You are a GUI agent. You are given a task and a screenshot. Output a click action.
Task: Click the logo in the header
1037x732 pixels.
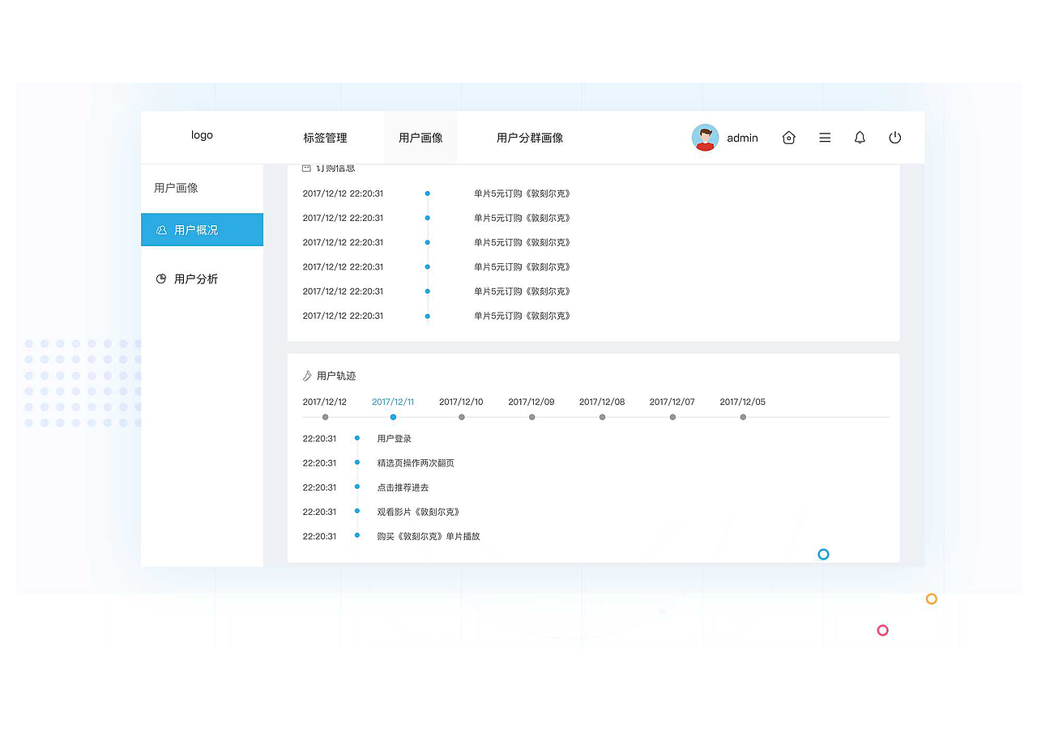(202, 135)
